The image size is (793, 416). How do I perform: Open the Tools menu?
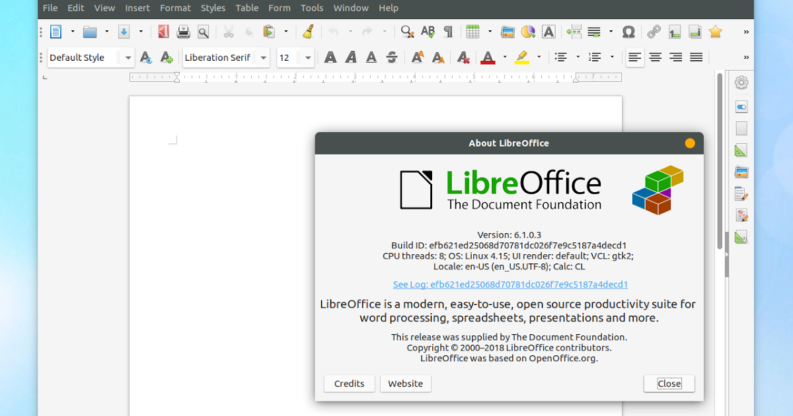311,8
